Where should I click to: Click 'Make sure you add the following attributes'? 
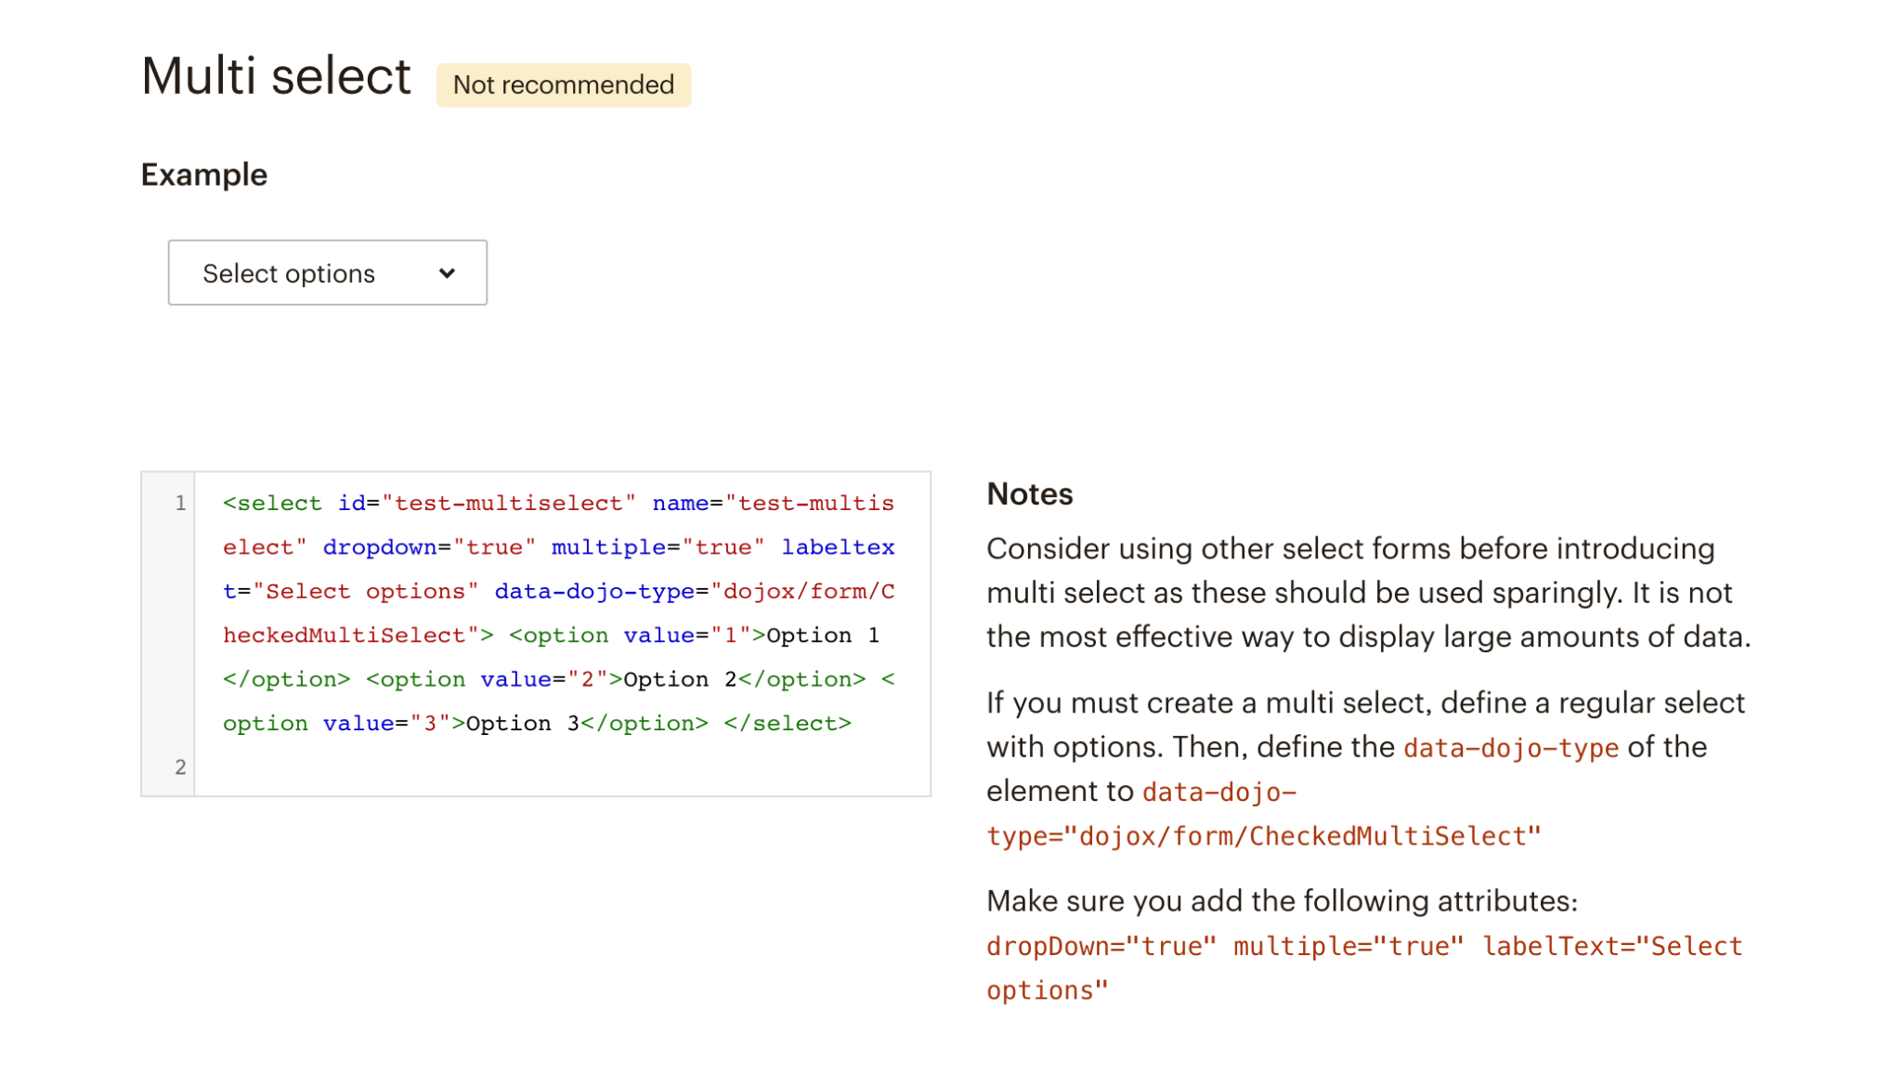tap(1282, 900)
